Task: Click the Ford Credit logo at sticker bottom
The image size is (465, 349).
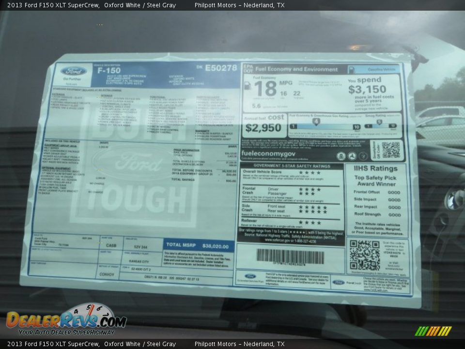Action: tap(339, 282)
